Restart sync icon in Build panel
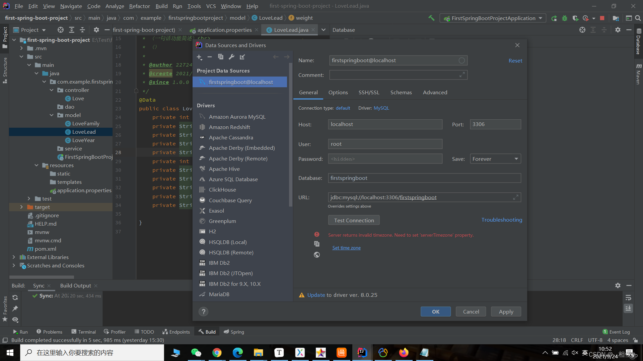643x361 pixels. (x=15, y=297)
